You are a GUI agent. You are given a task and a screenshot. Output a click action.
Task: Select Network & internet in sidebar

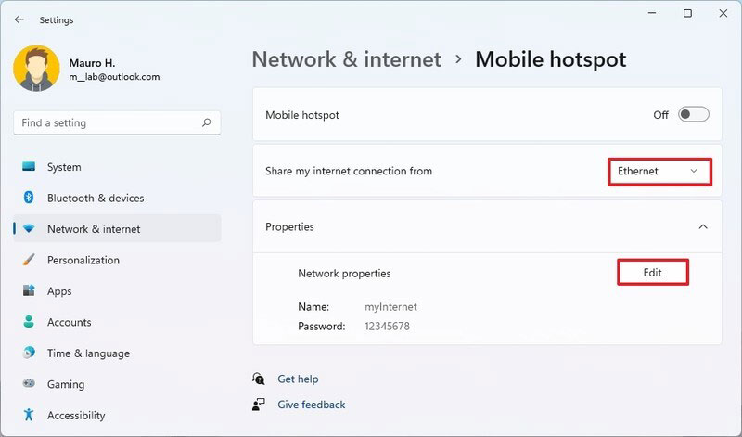coord(117,228)
